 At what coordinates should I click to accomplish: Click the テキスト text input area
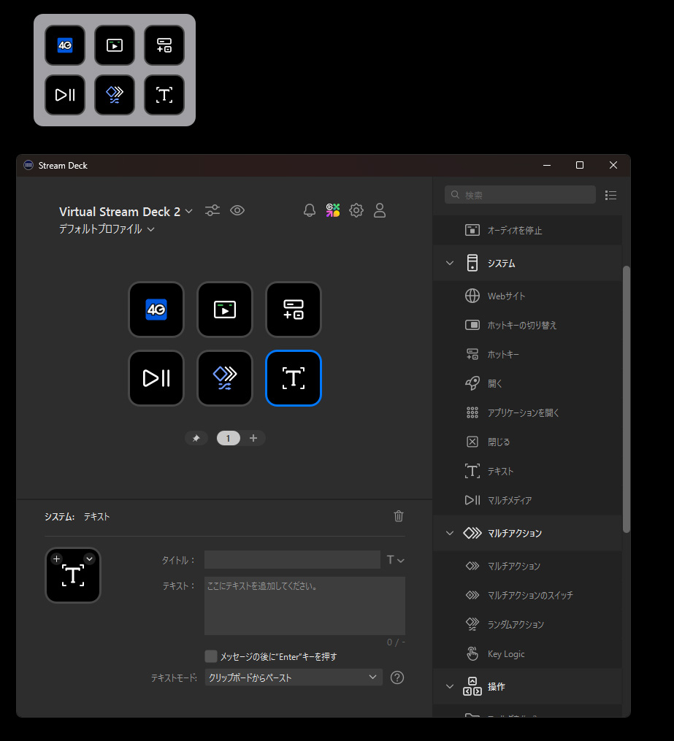pyautogui.click(x=305, y=606)
